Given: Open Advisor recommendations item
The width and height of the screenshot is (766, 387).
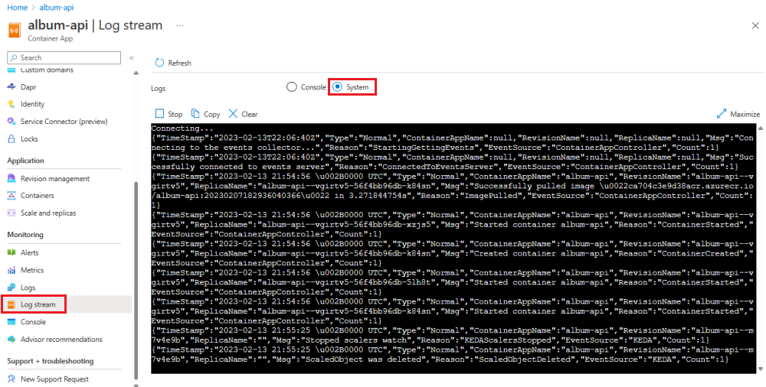Looking at the screenshot, I should pyautogui.click(x=61, y=339).
